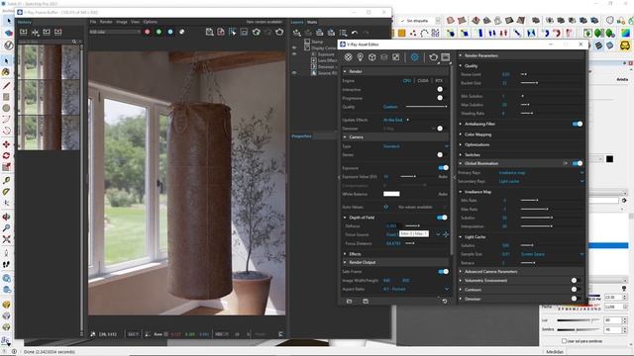634x356 pixels.
Task: Collapse the Camera section
Action: 345,137
